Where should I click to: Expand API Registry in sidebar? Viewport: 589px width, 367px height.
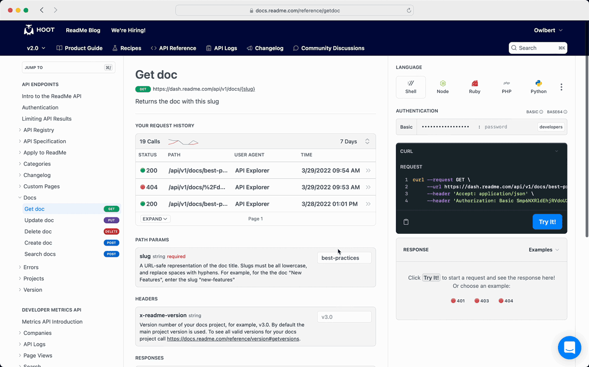pyautogui.click(x=38, y=130)
